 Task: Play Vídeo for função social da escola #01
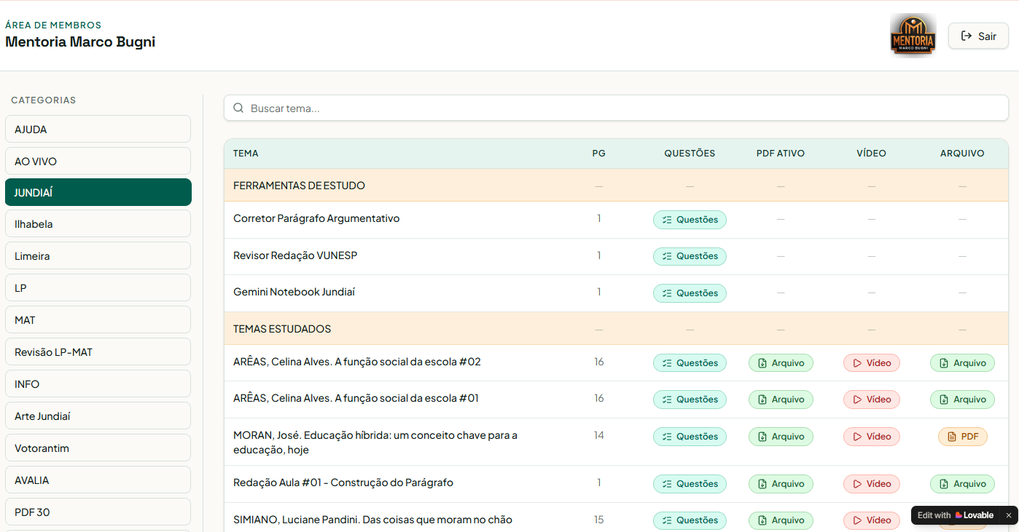[x=872, y=400]
